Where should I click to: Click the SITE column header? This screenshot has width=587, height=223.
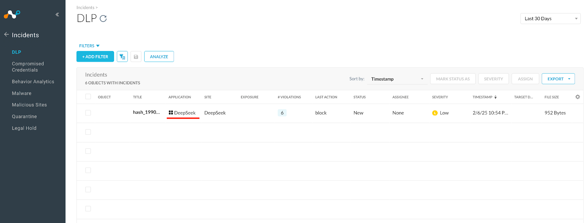click(x=208, y=97)
